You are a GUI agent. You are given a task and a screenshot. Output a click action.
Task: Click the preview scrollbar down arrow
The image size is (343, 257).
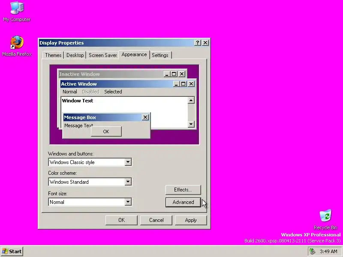tap(191, 124)
